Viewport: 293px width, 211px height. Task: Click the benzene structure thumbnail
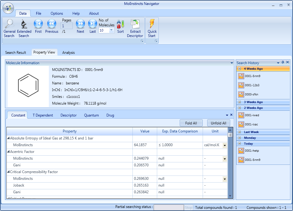point(28,86)
